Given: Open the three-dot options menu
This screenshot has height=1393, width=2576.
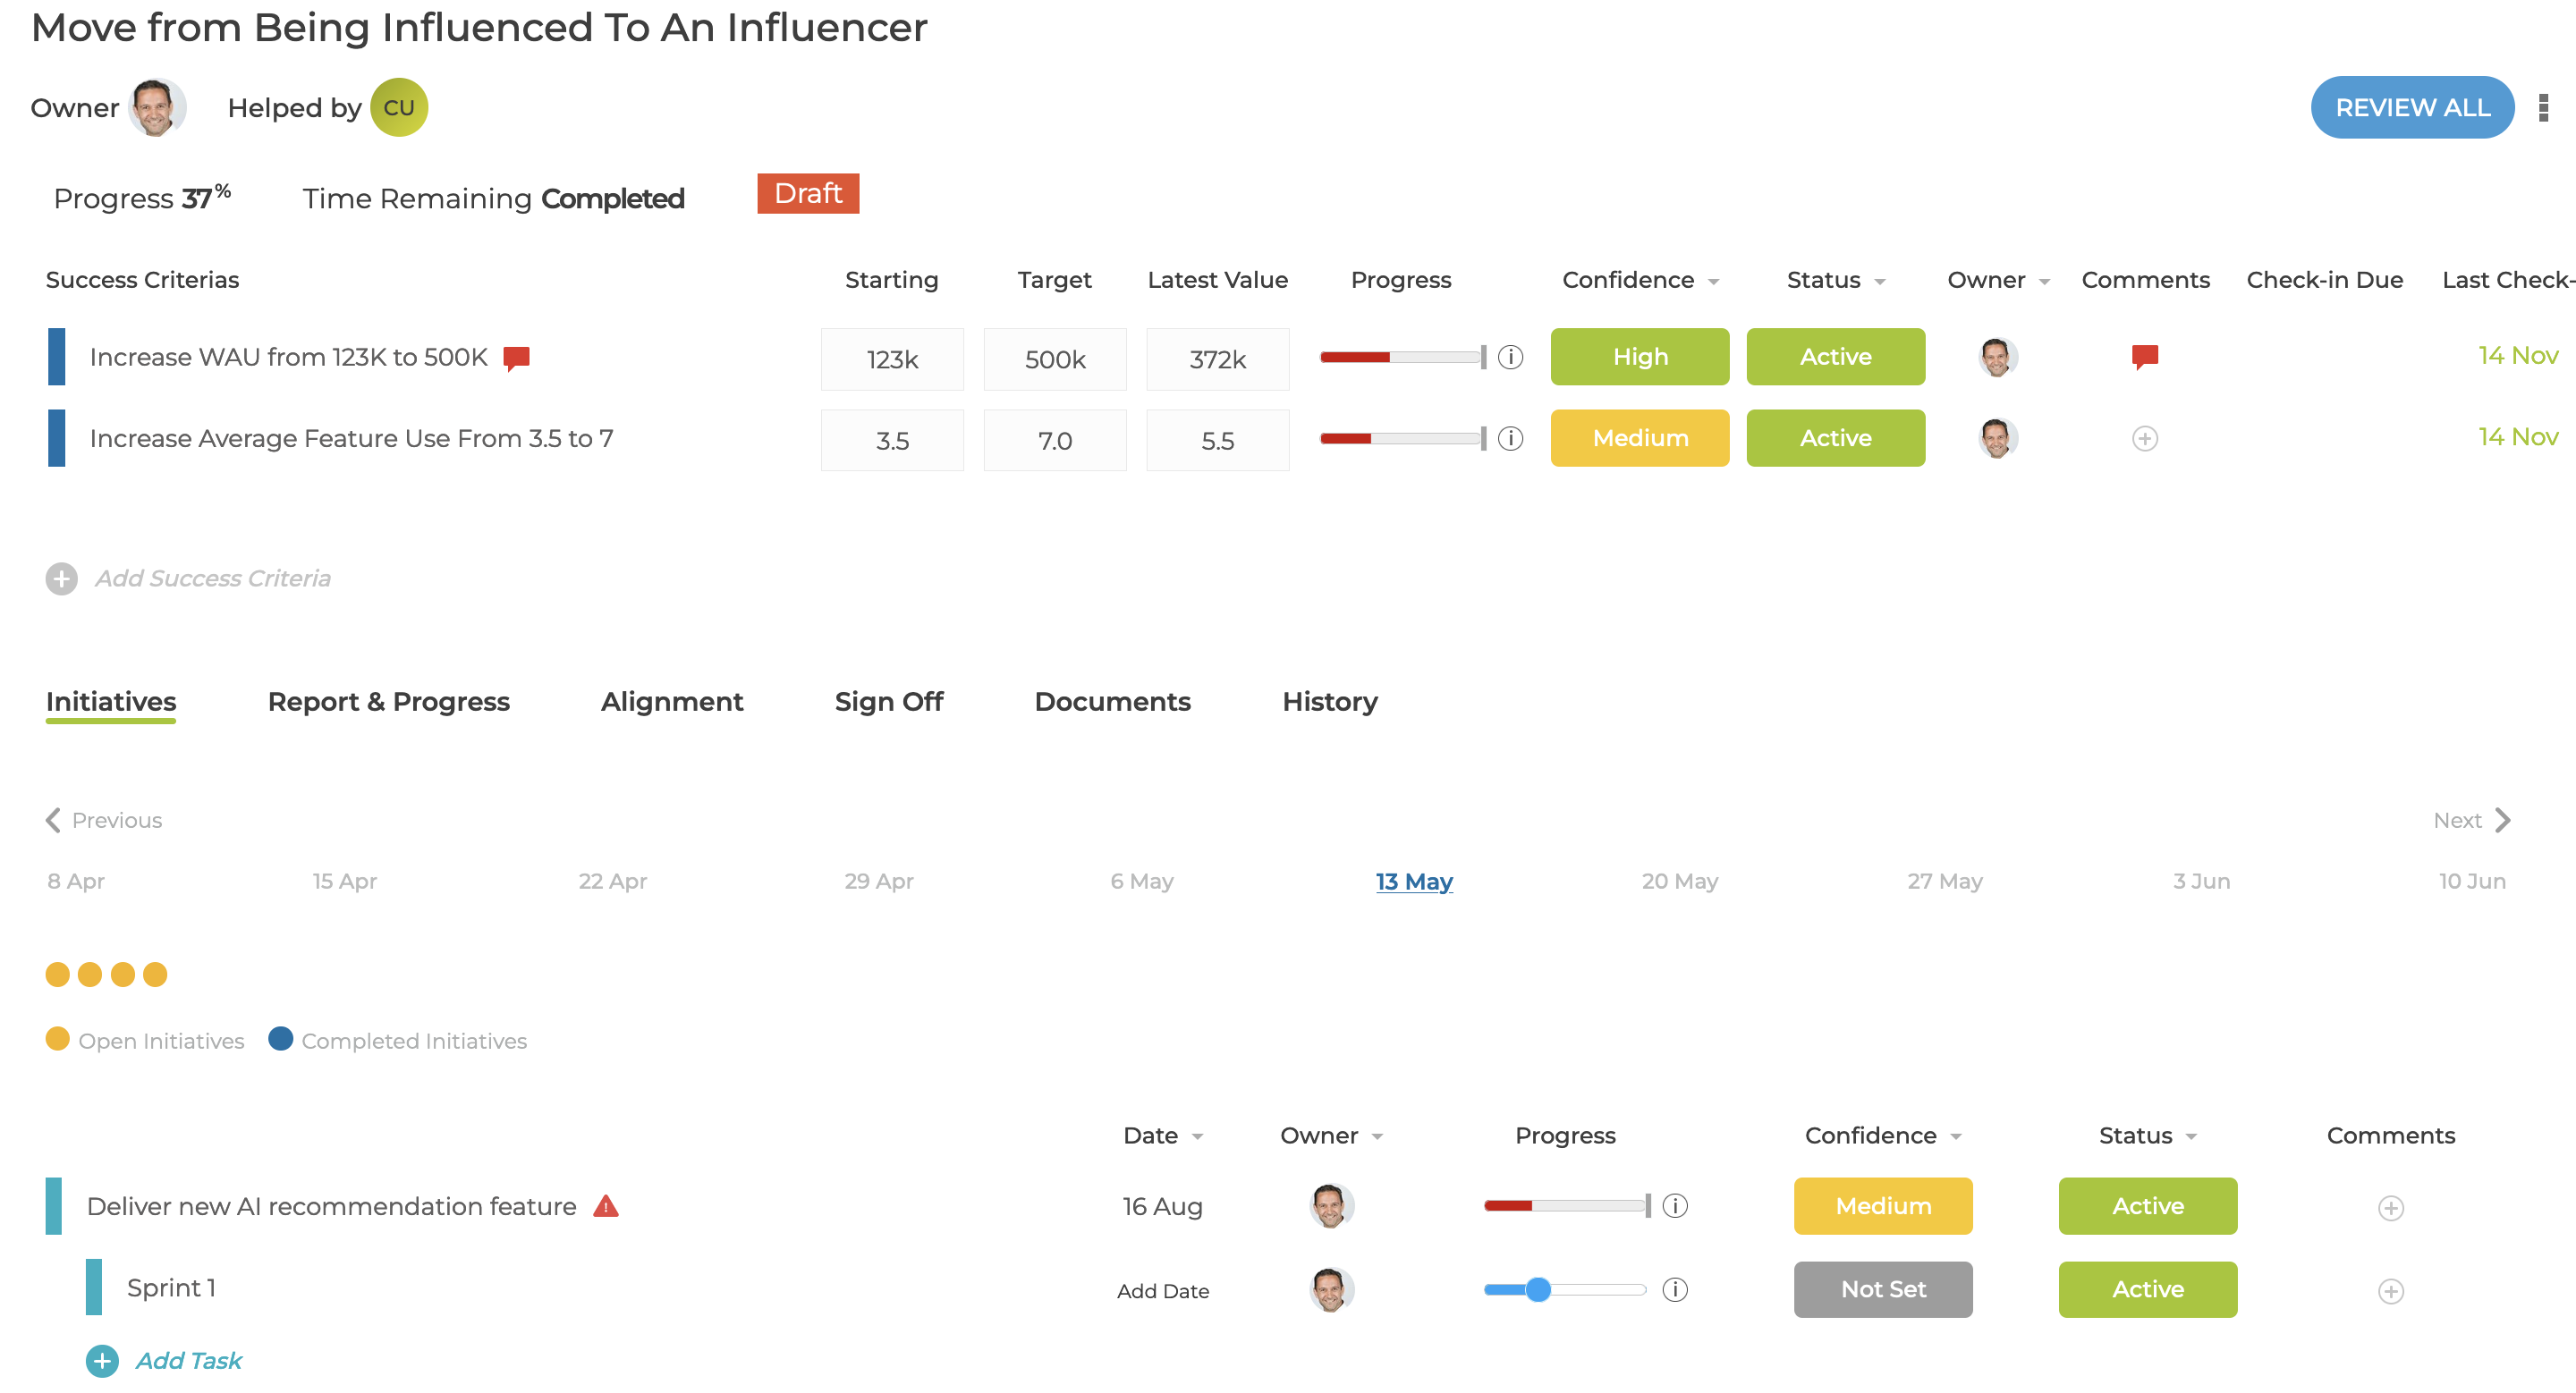Looking at the screenshot, I should 2543,107.
